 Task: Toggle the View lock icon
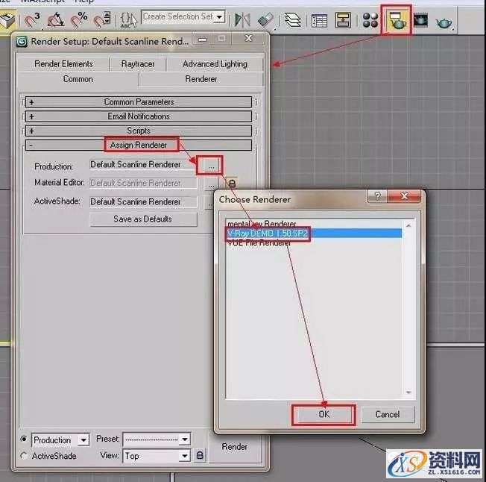tap(200, 455)
